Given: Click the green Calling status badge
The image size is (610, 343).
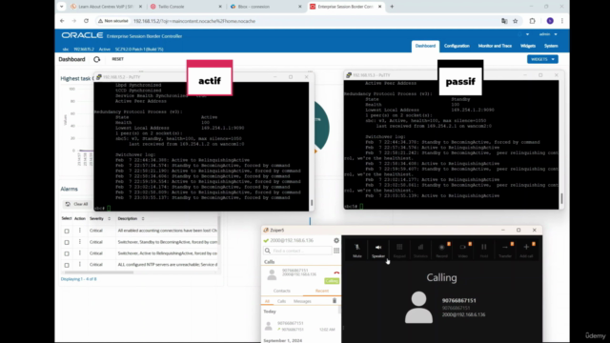Looking at the screenshot, I should (x=332, y=281).
